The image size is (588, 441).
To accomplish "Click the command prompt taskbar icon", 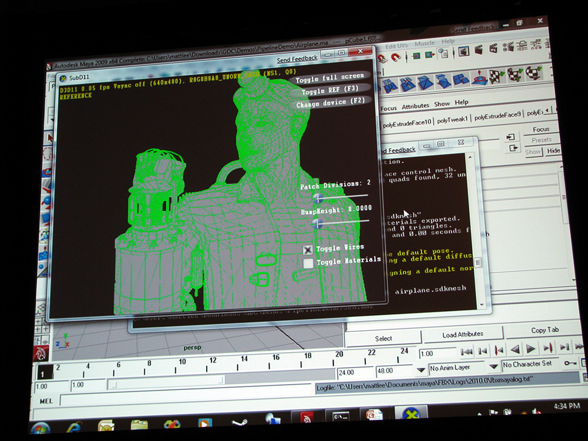I will 341,417.
